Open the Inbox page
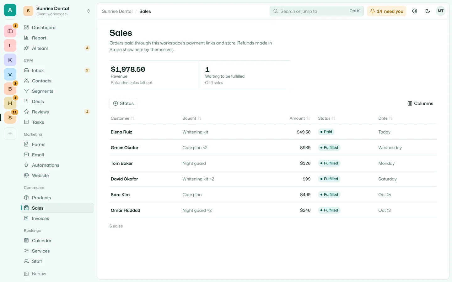The height and width of the screenshot is (282, 452). pos(57,70)
